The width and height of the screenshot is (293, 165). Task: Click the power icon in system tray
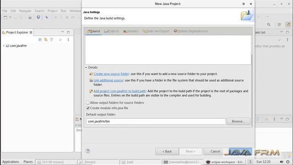coord(288,162)
